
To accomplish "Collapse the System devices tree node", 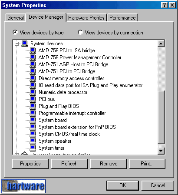I will pyautogui.click(x=17, y=44).
